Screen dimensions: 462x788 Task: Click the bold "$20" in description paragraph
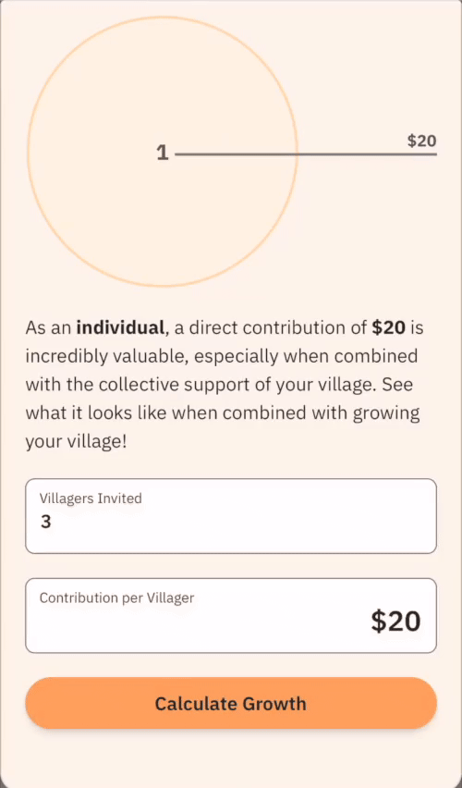389,328
